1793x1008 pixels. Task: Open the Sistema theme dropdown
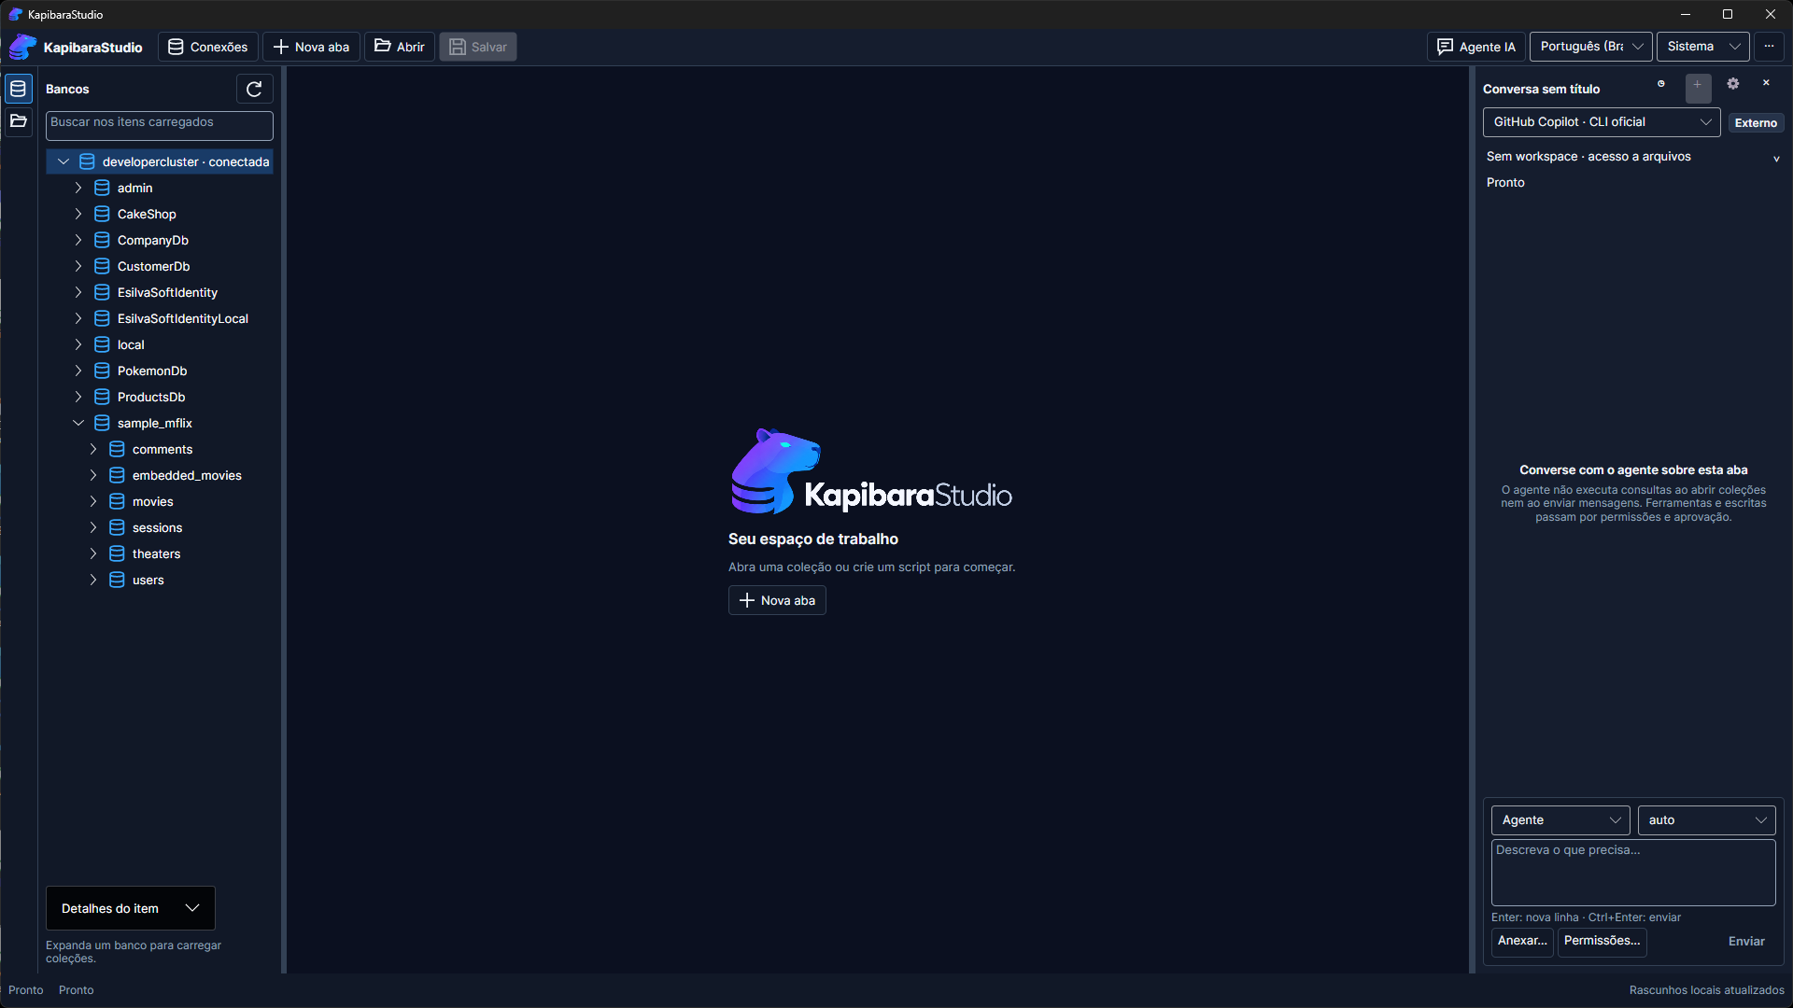pos(1703,47)
